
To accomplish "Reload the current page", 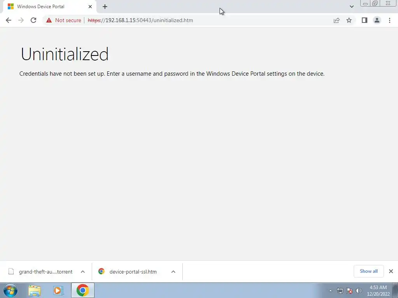I will [33, 20].
